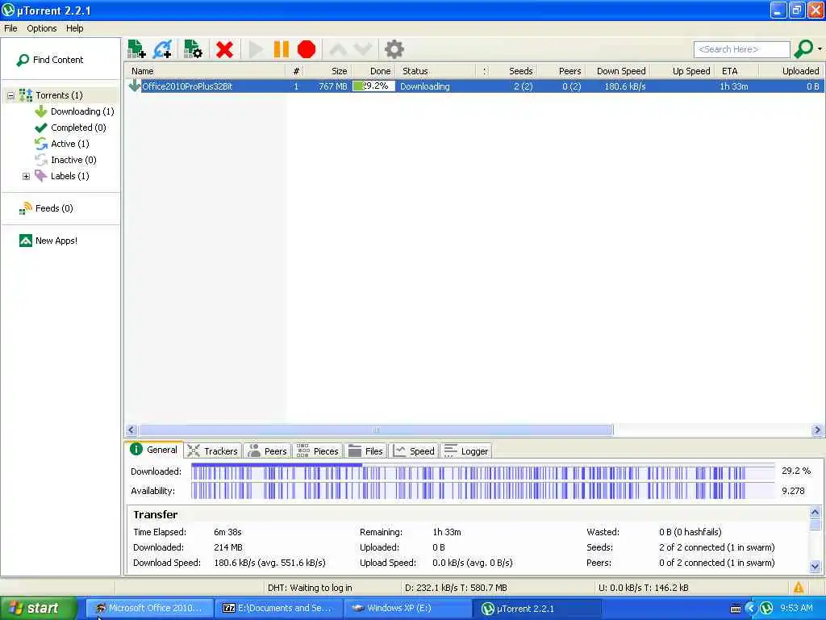Sort by the Peers column header

[561, 71]
